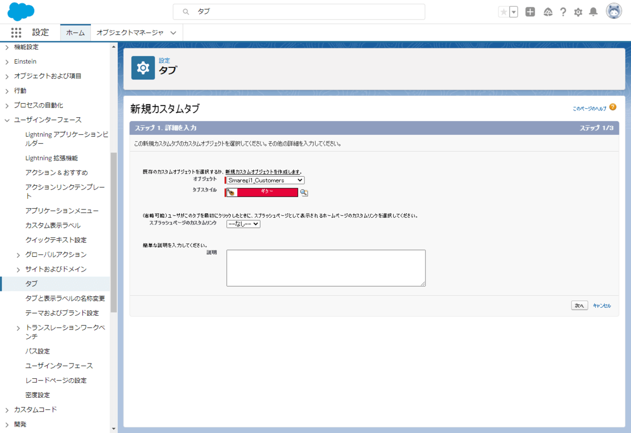Expand グローバルアクション subsection

pyautogui.click(x=18, y=255)
